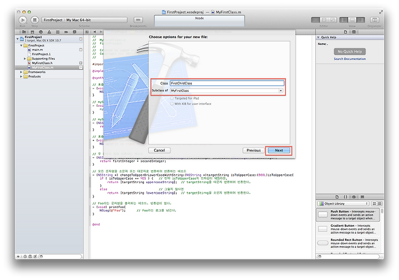Image resolution: width=399 pixels, height=280 pixels.
Task: Show the Log navigator
Action: coord(75,32)
